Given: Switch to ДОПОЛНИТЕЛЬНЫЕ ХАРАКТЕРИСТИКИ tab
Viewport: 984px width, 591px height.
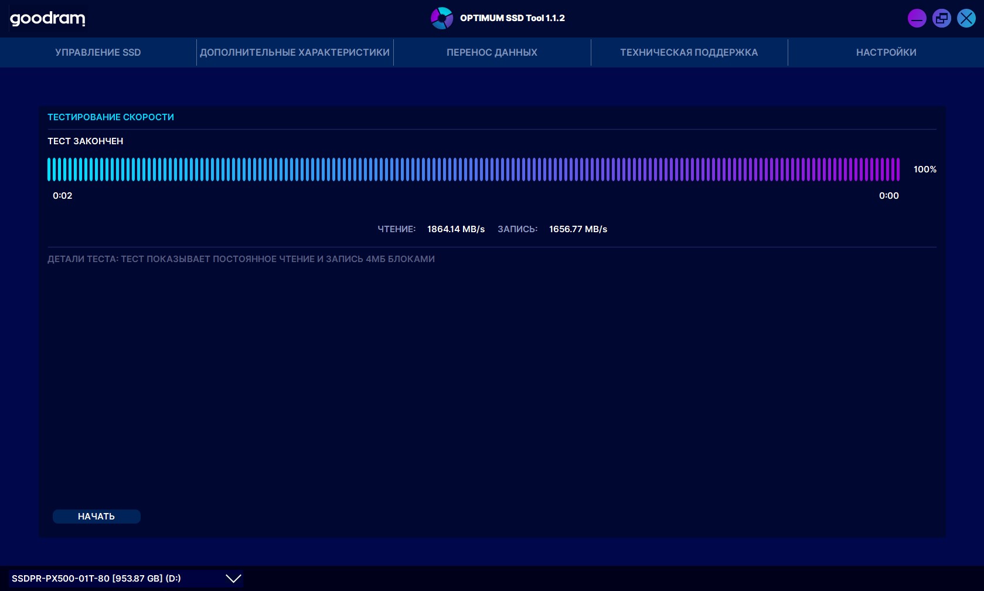Looking at the screenshot, I should click(295, 52).
